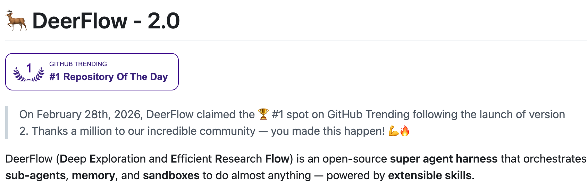Viewport: 588px width, 192px height.
Task: Click the deer emoji beside the title
Action: [x=16, y=20]
